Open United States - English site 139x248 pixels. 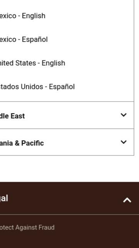32,63
